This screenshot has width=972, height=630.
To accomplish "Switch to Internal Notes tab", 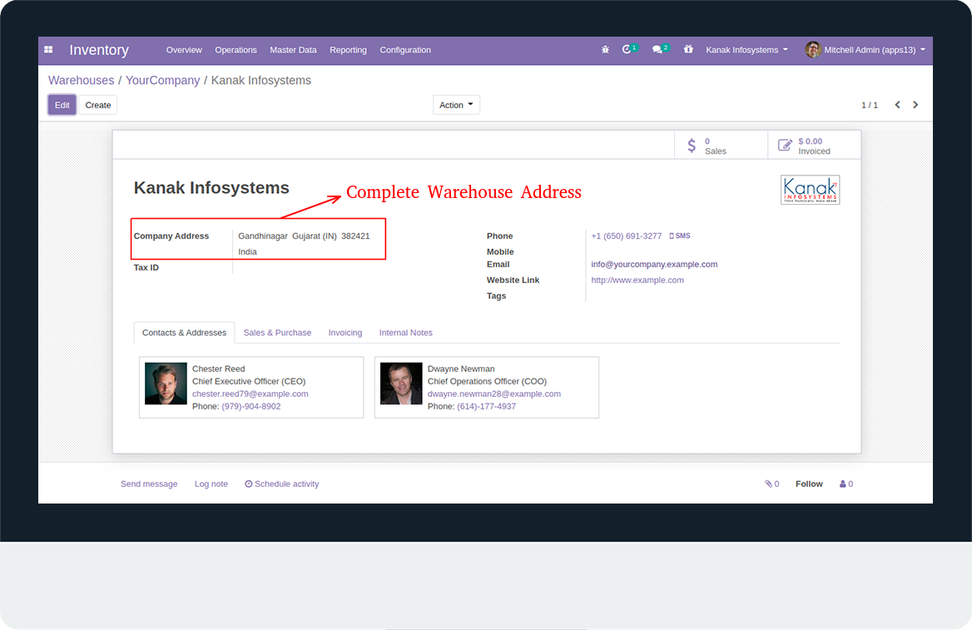I will coord(406,332).
